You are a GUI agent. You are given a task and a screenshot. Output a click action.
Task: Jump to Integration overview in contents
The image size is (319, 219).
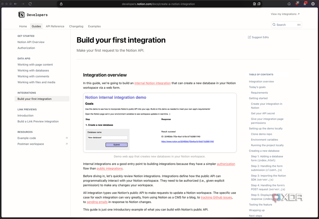[261, 81]
